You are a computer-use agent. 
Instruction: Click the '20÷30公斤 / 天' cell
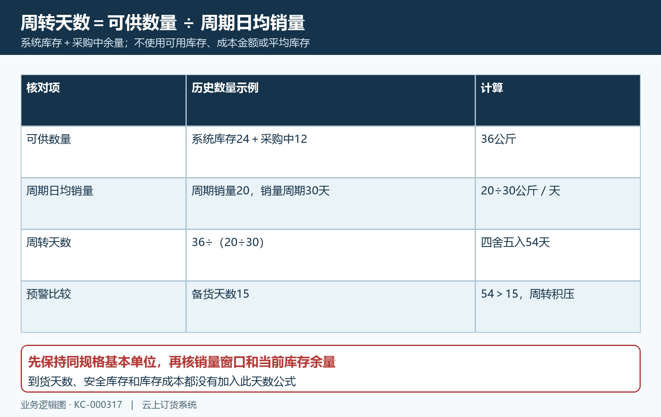click(x=558, y=204)
